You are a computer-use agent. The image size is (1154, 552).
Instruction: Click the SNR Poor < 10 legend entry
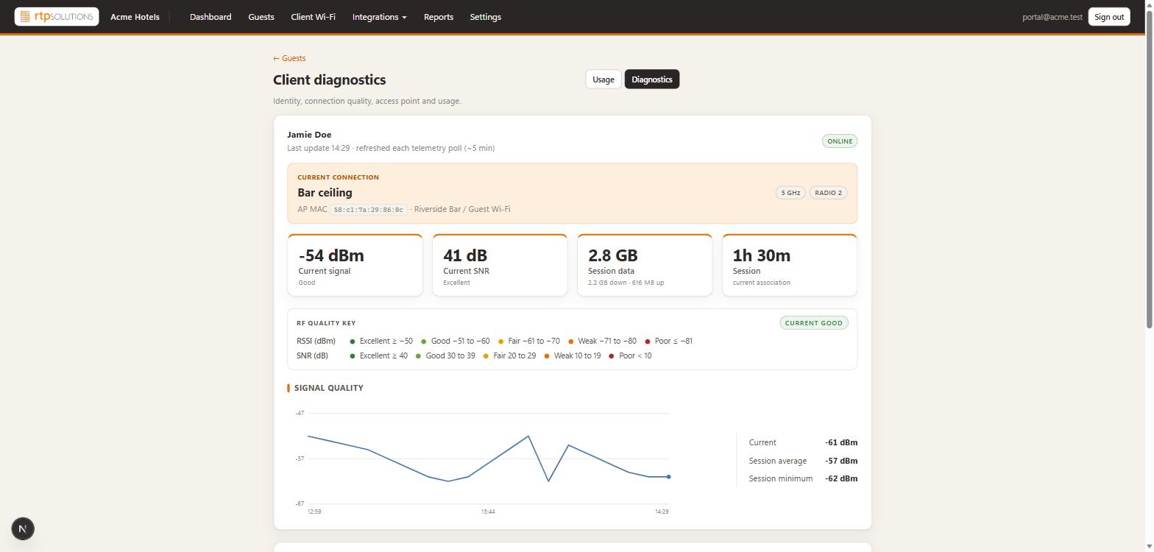click(x=629, y=355)
